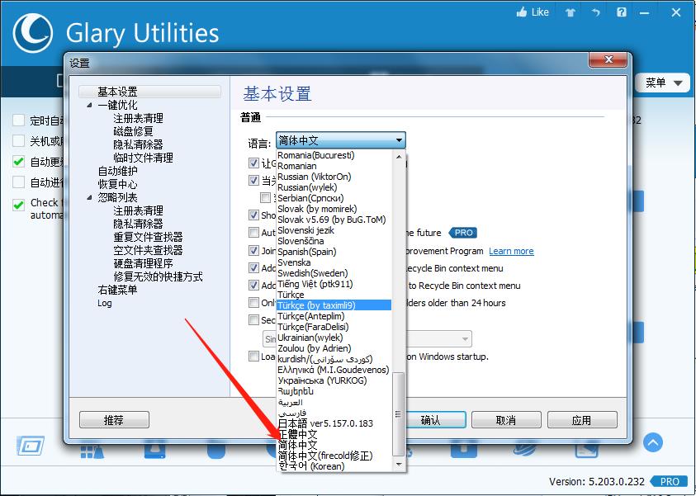
Task: Choose 'Swedish(Sweden)' from language list
Action: [312, 273]
